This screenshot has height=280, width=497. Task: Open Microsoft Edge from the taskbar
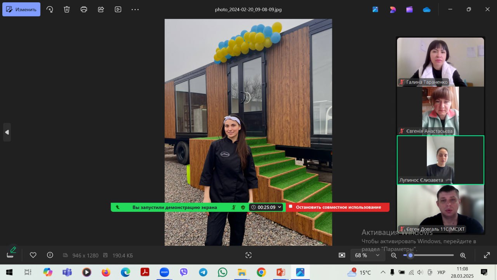coord(125,272)
